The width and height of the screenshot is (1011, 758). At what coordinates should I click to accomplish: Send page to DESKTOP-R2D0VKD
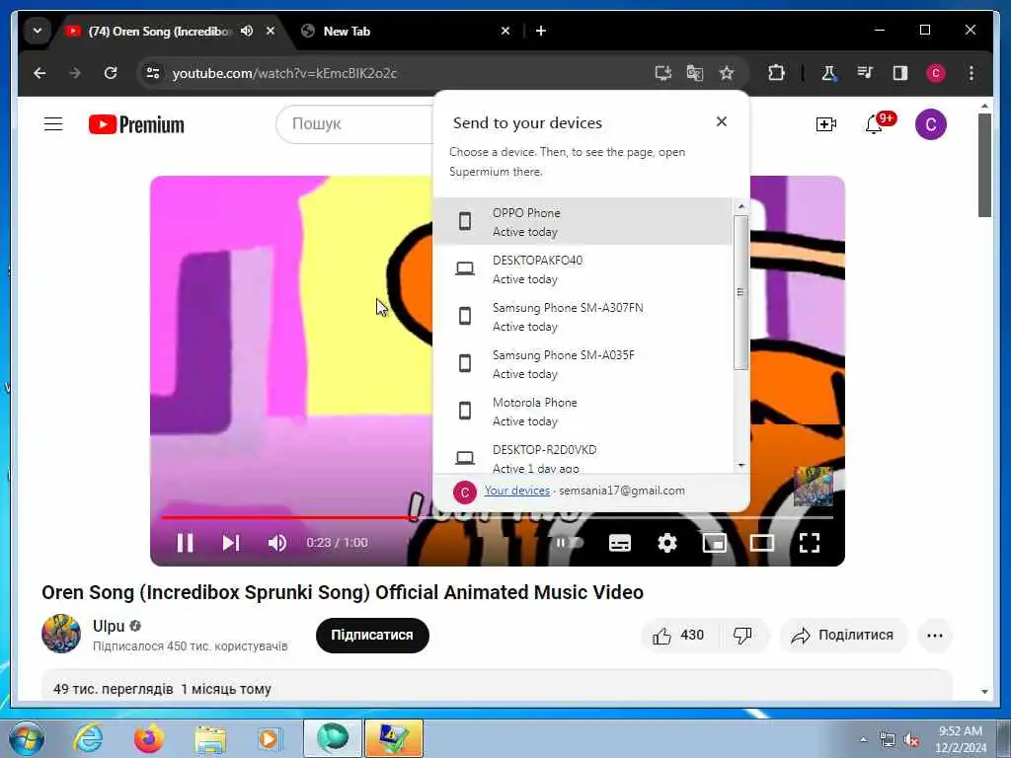click(x=583, y=454)
